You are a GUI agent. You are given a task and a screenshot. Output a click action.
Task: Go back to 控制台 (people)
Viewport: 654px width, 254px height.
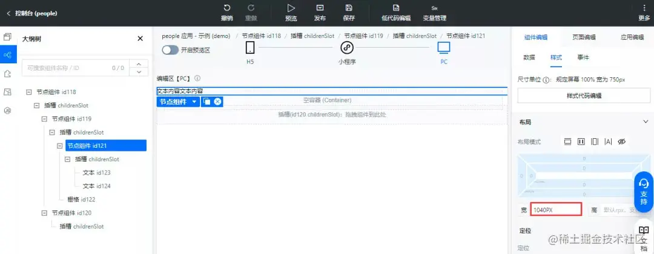pos(31,13)
